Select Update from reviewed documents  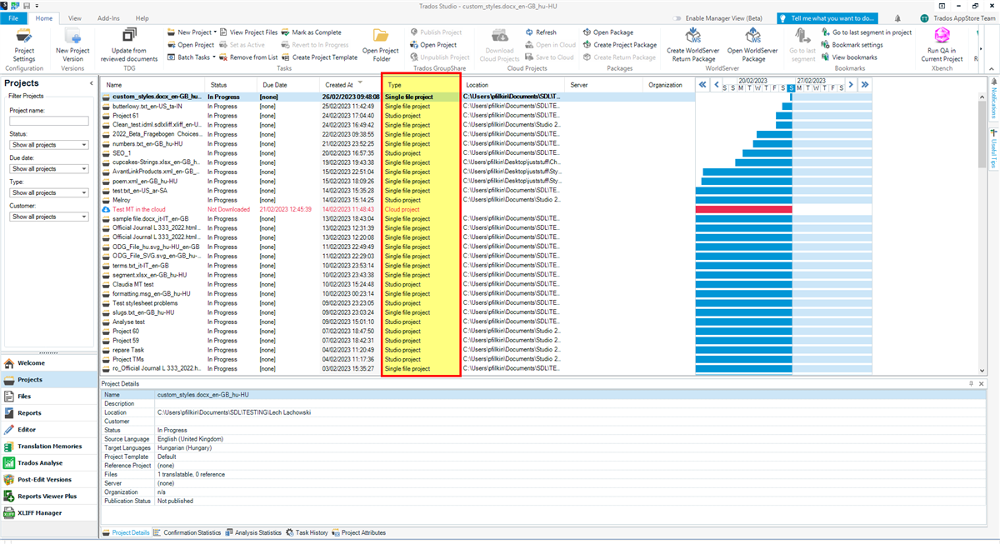128,45
